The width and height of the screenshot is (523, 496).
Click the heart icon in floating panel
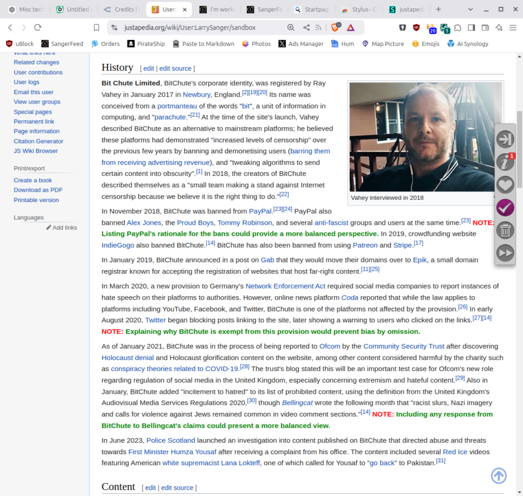505,185
